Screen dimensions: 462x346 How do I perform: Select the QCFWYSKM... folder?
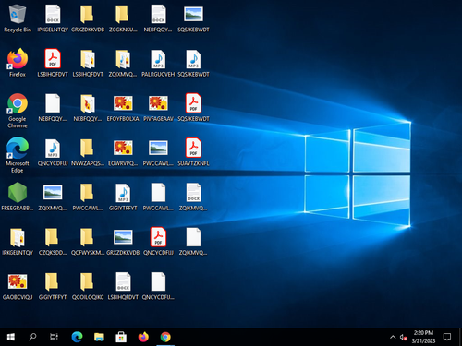click(88, 241)
